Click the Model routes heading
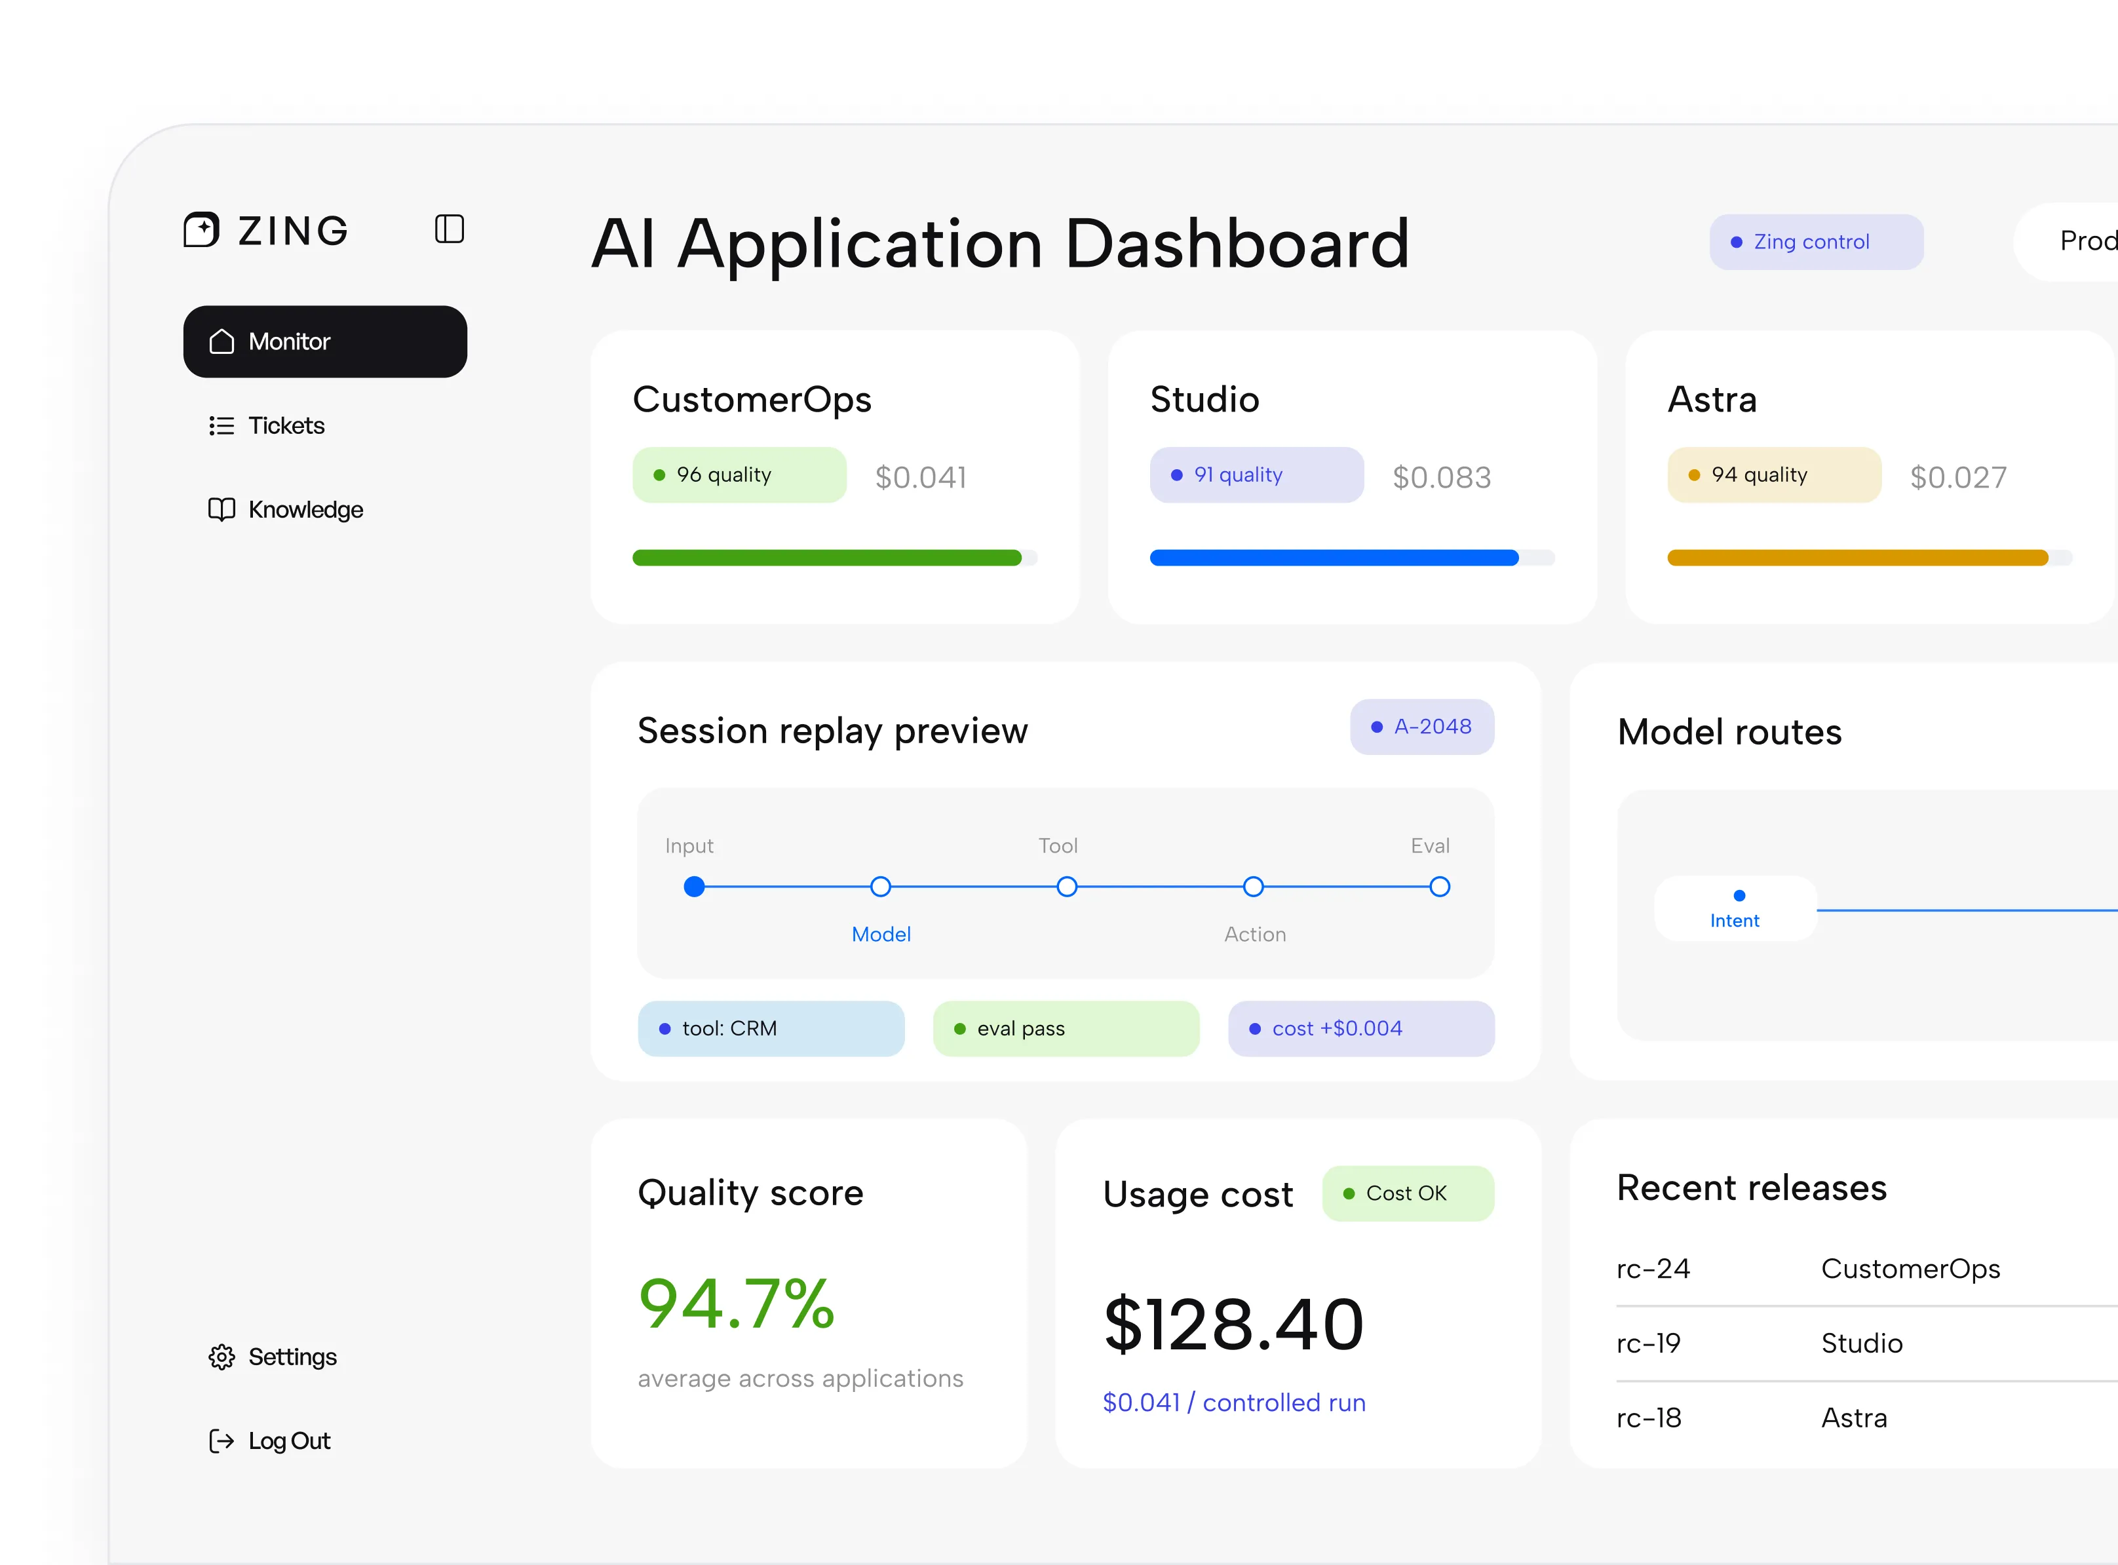Screen dimensions: 2118x1565 [x=1729, y=732]
